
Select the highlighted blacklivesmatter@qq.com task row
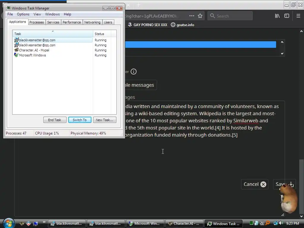point(53,40)
